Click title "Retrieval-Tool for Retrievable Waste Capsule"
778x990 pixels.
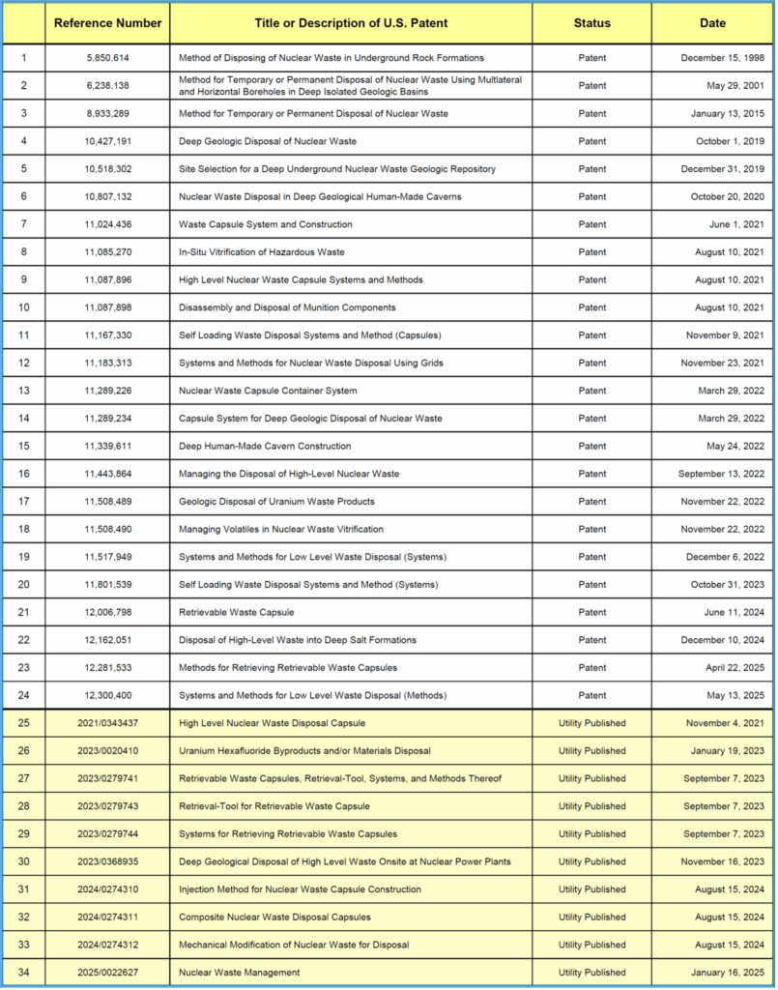click(274, 807)
